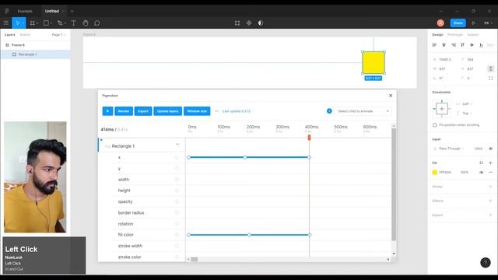This screenshot has height=280, width=498.
Task: Click the Present play icon
Action: tap(474, 23)
